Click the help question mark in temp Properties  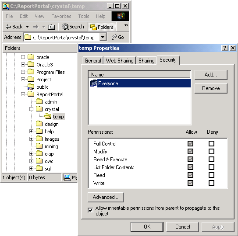(225, 48)
